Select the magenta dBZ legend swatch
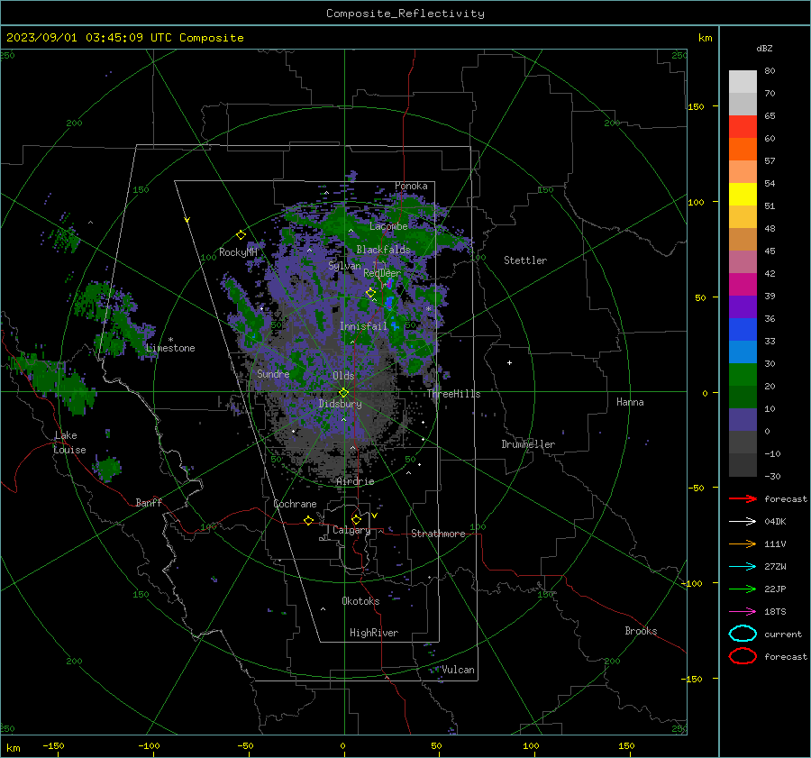 (743, 285)
